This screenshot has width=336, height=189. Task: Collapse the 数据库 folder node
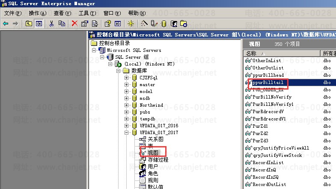[x=118, y=71]
